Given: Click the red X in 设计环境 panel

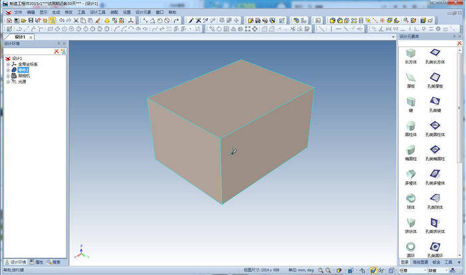Looking at the screenshot, I should pyautogui.click(x=57, y=50).
